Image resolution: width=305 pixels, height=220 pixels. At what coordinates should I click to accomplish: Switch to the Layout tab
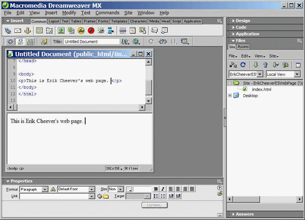(x=54, y=21)
